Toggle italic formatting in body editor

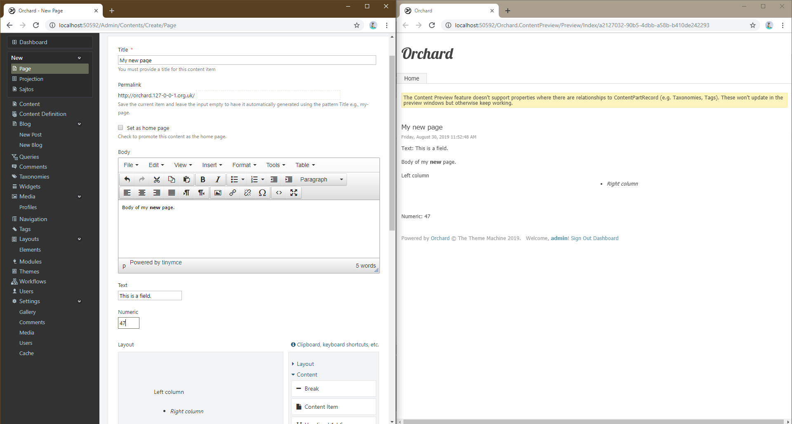217,179
